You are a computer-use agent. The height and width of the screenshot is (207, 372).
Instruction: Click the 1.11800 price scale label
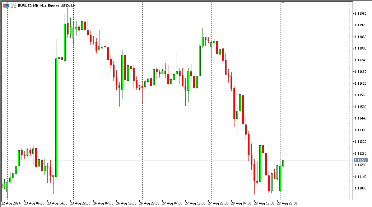[361, 48]
